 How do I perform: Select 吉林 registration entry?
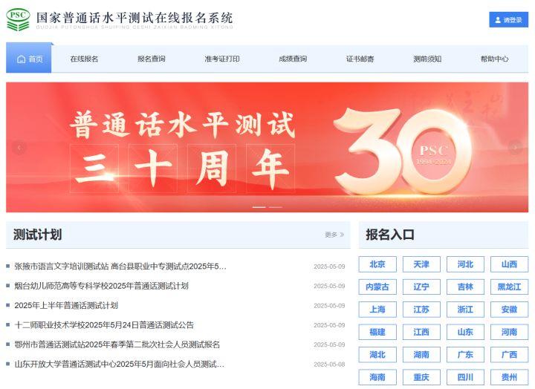[465, 287]
